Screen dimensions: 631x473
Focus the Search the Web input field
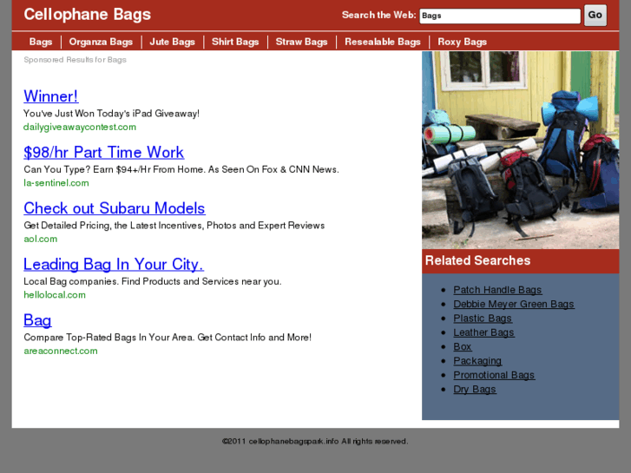500,16
